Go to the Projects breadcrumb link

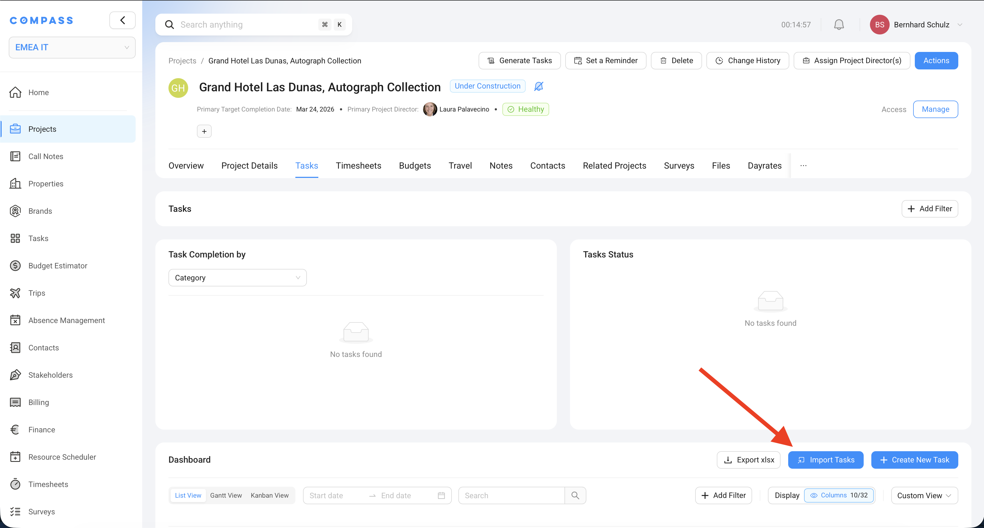coord(182,61)
